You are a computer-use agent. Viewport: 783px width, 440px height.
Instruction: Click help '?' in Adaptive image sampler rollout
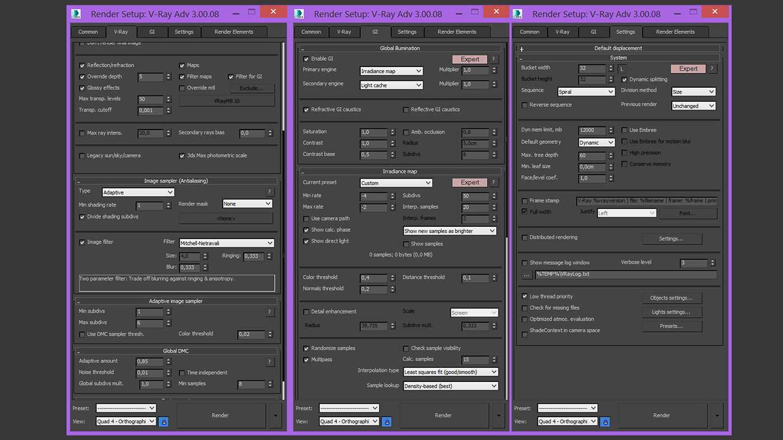270,312
